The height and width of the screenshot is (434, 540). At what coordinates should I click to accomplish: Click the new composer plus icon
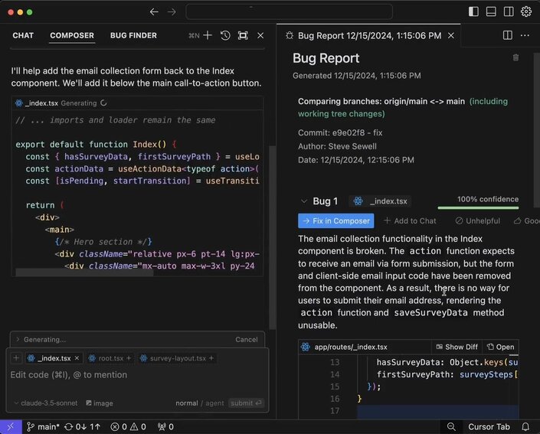click(x=208, y=35)
